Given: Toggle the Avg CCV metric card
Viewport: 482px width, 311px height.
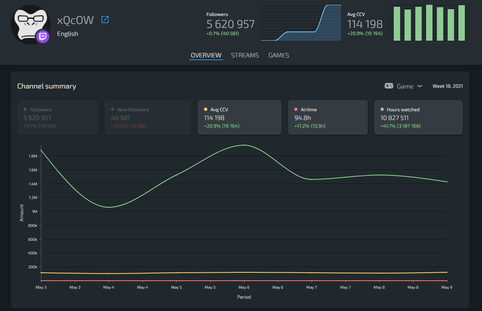Looking at the screenshot, I should tap(240, 118).
